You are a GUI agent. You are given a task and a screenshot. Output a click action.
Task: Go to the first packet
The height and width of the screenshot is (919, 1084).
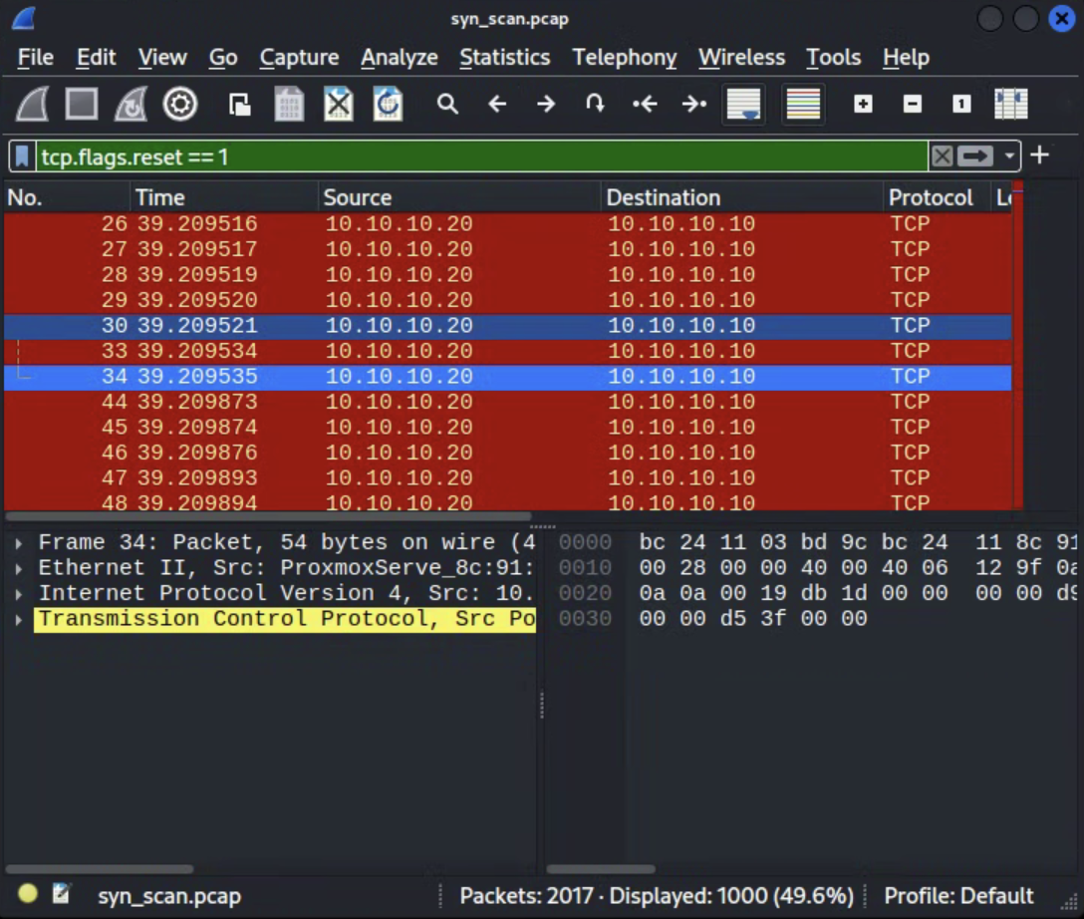[x=645, y=105]
